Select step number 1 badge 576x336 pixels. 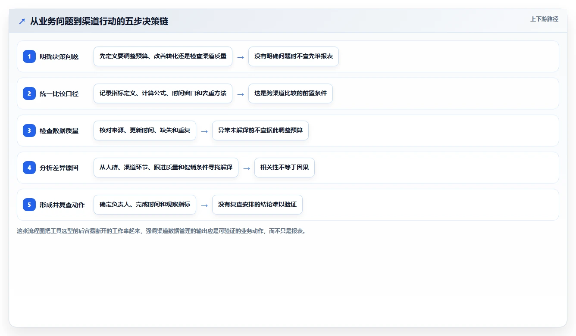[29, 56]
